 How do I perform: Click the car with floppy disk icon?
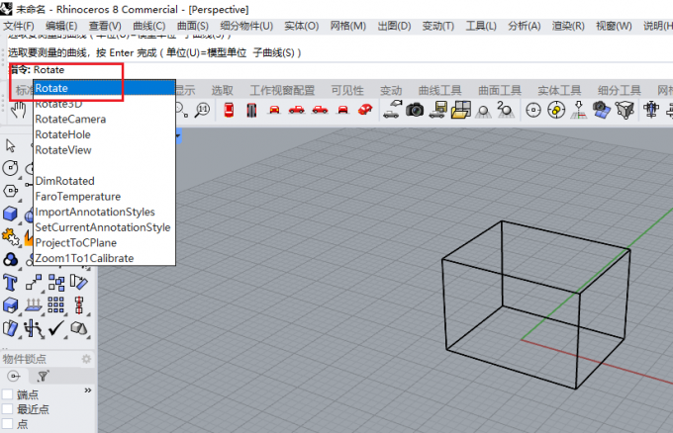click(x=437, y=110)
